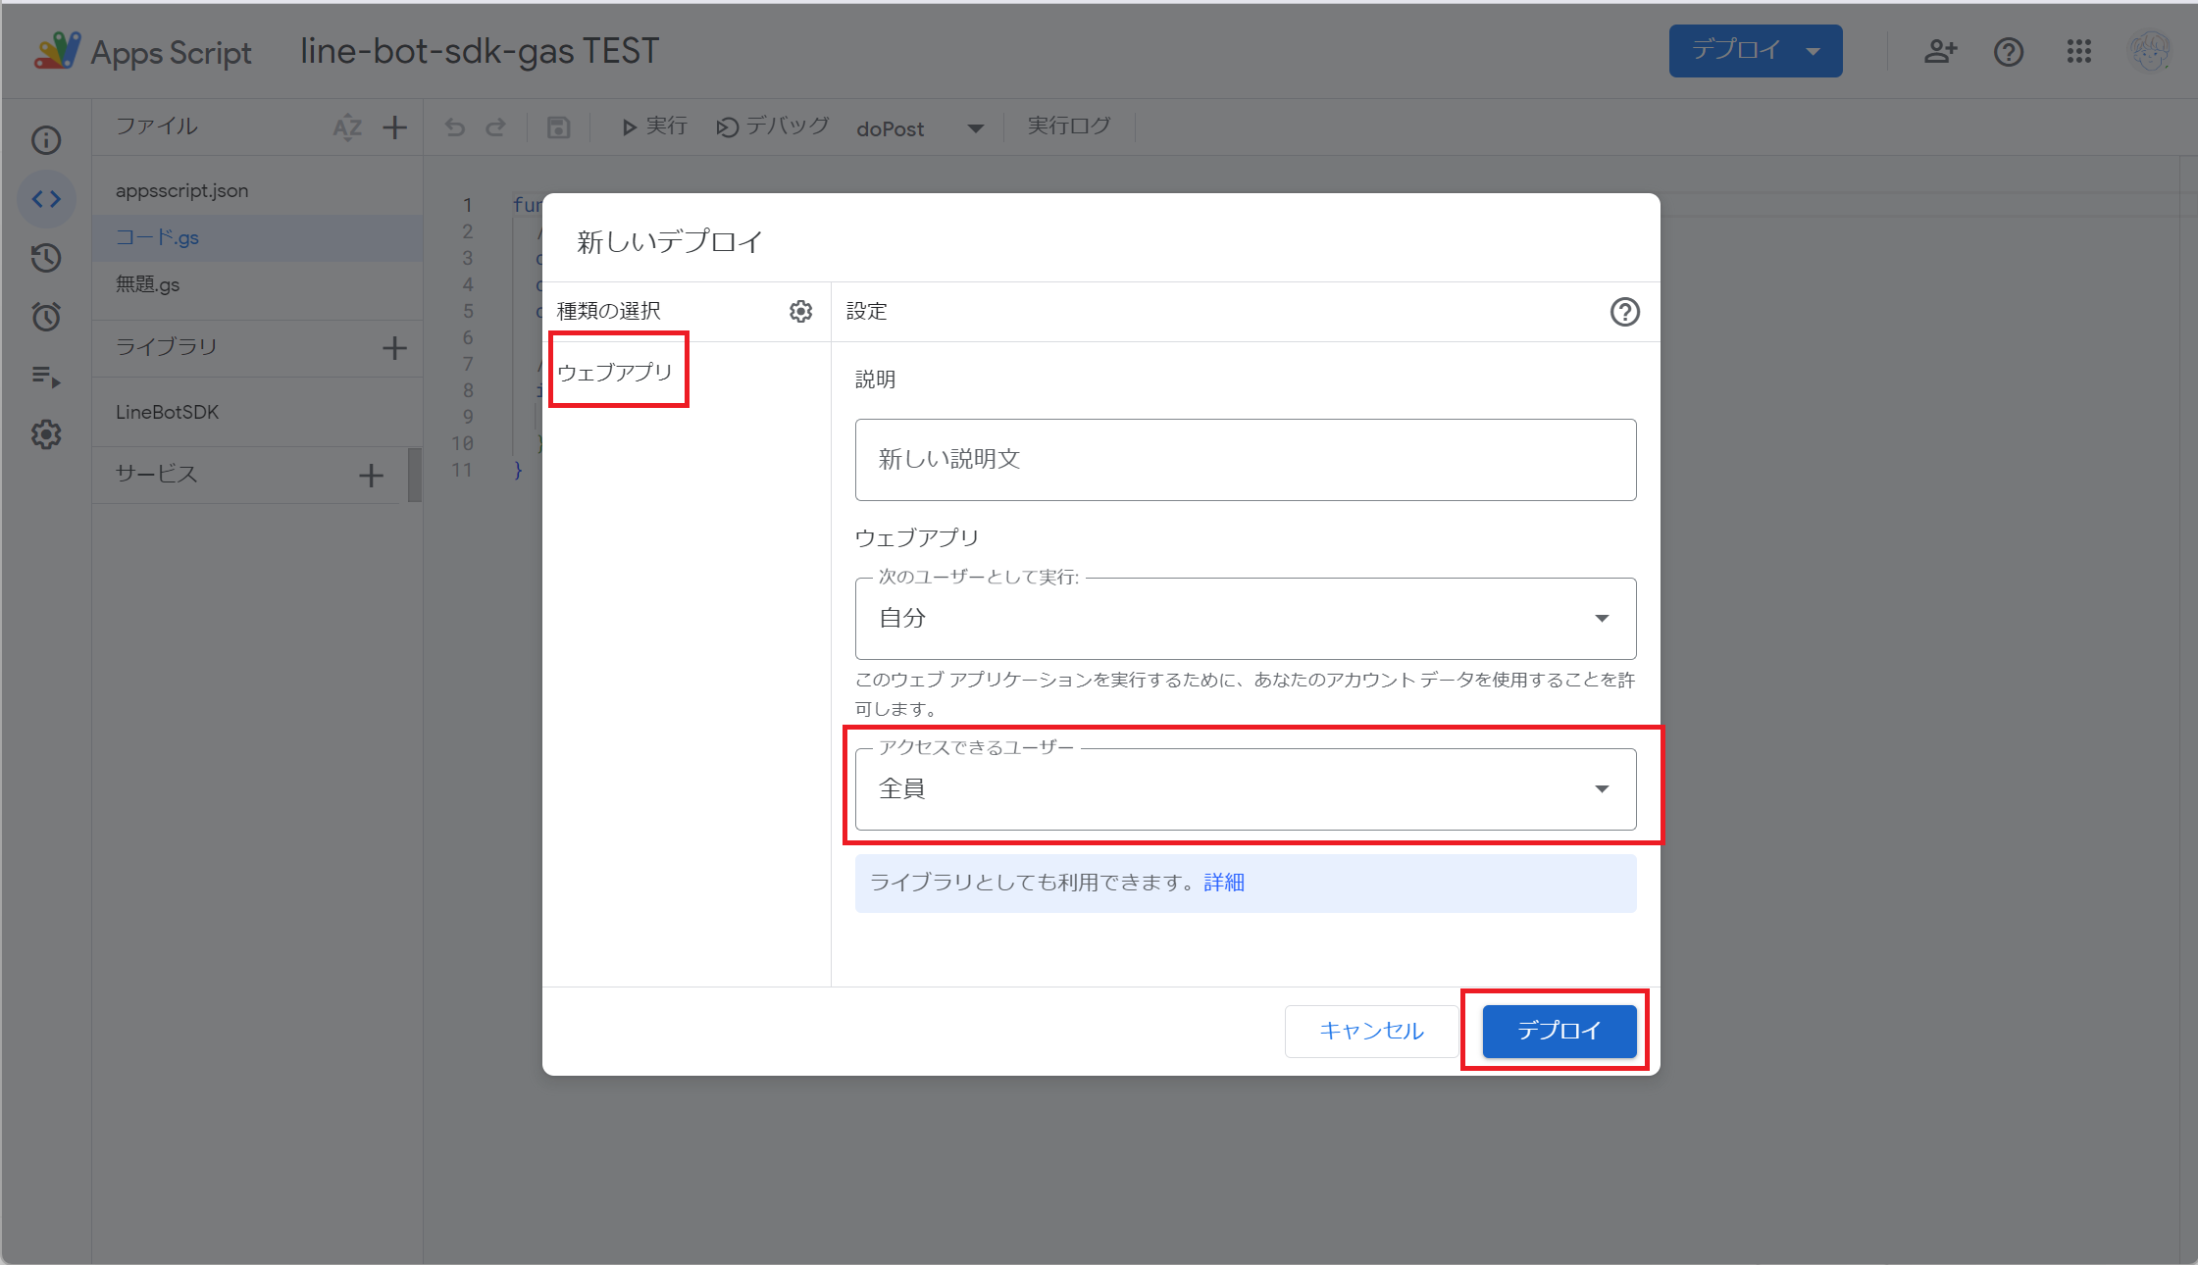View the Executions list in sidebar
Image resolution: width=2198 pixels, height=1265 pixels.
click(45, 377)
